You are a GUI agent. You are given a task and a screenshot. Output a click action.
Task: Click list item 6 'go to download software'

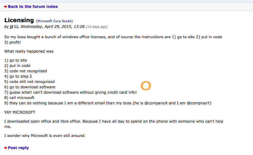point(30,87)
